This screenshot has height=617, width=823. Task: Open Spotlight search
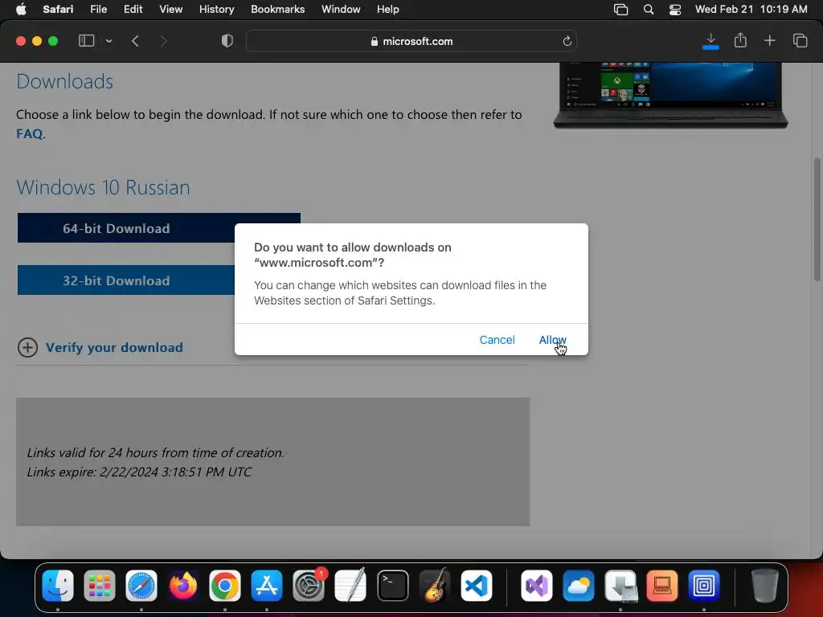pos(649,10)
